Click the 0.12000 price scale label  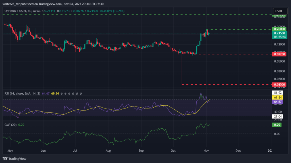click(x=279, y=44)
